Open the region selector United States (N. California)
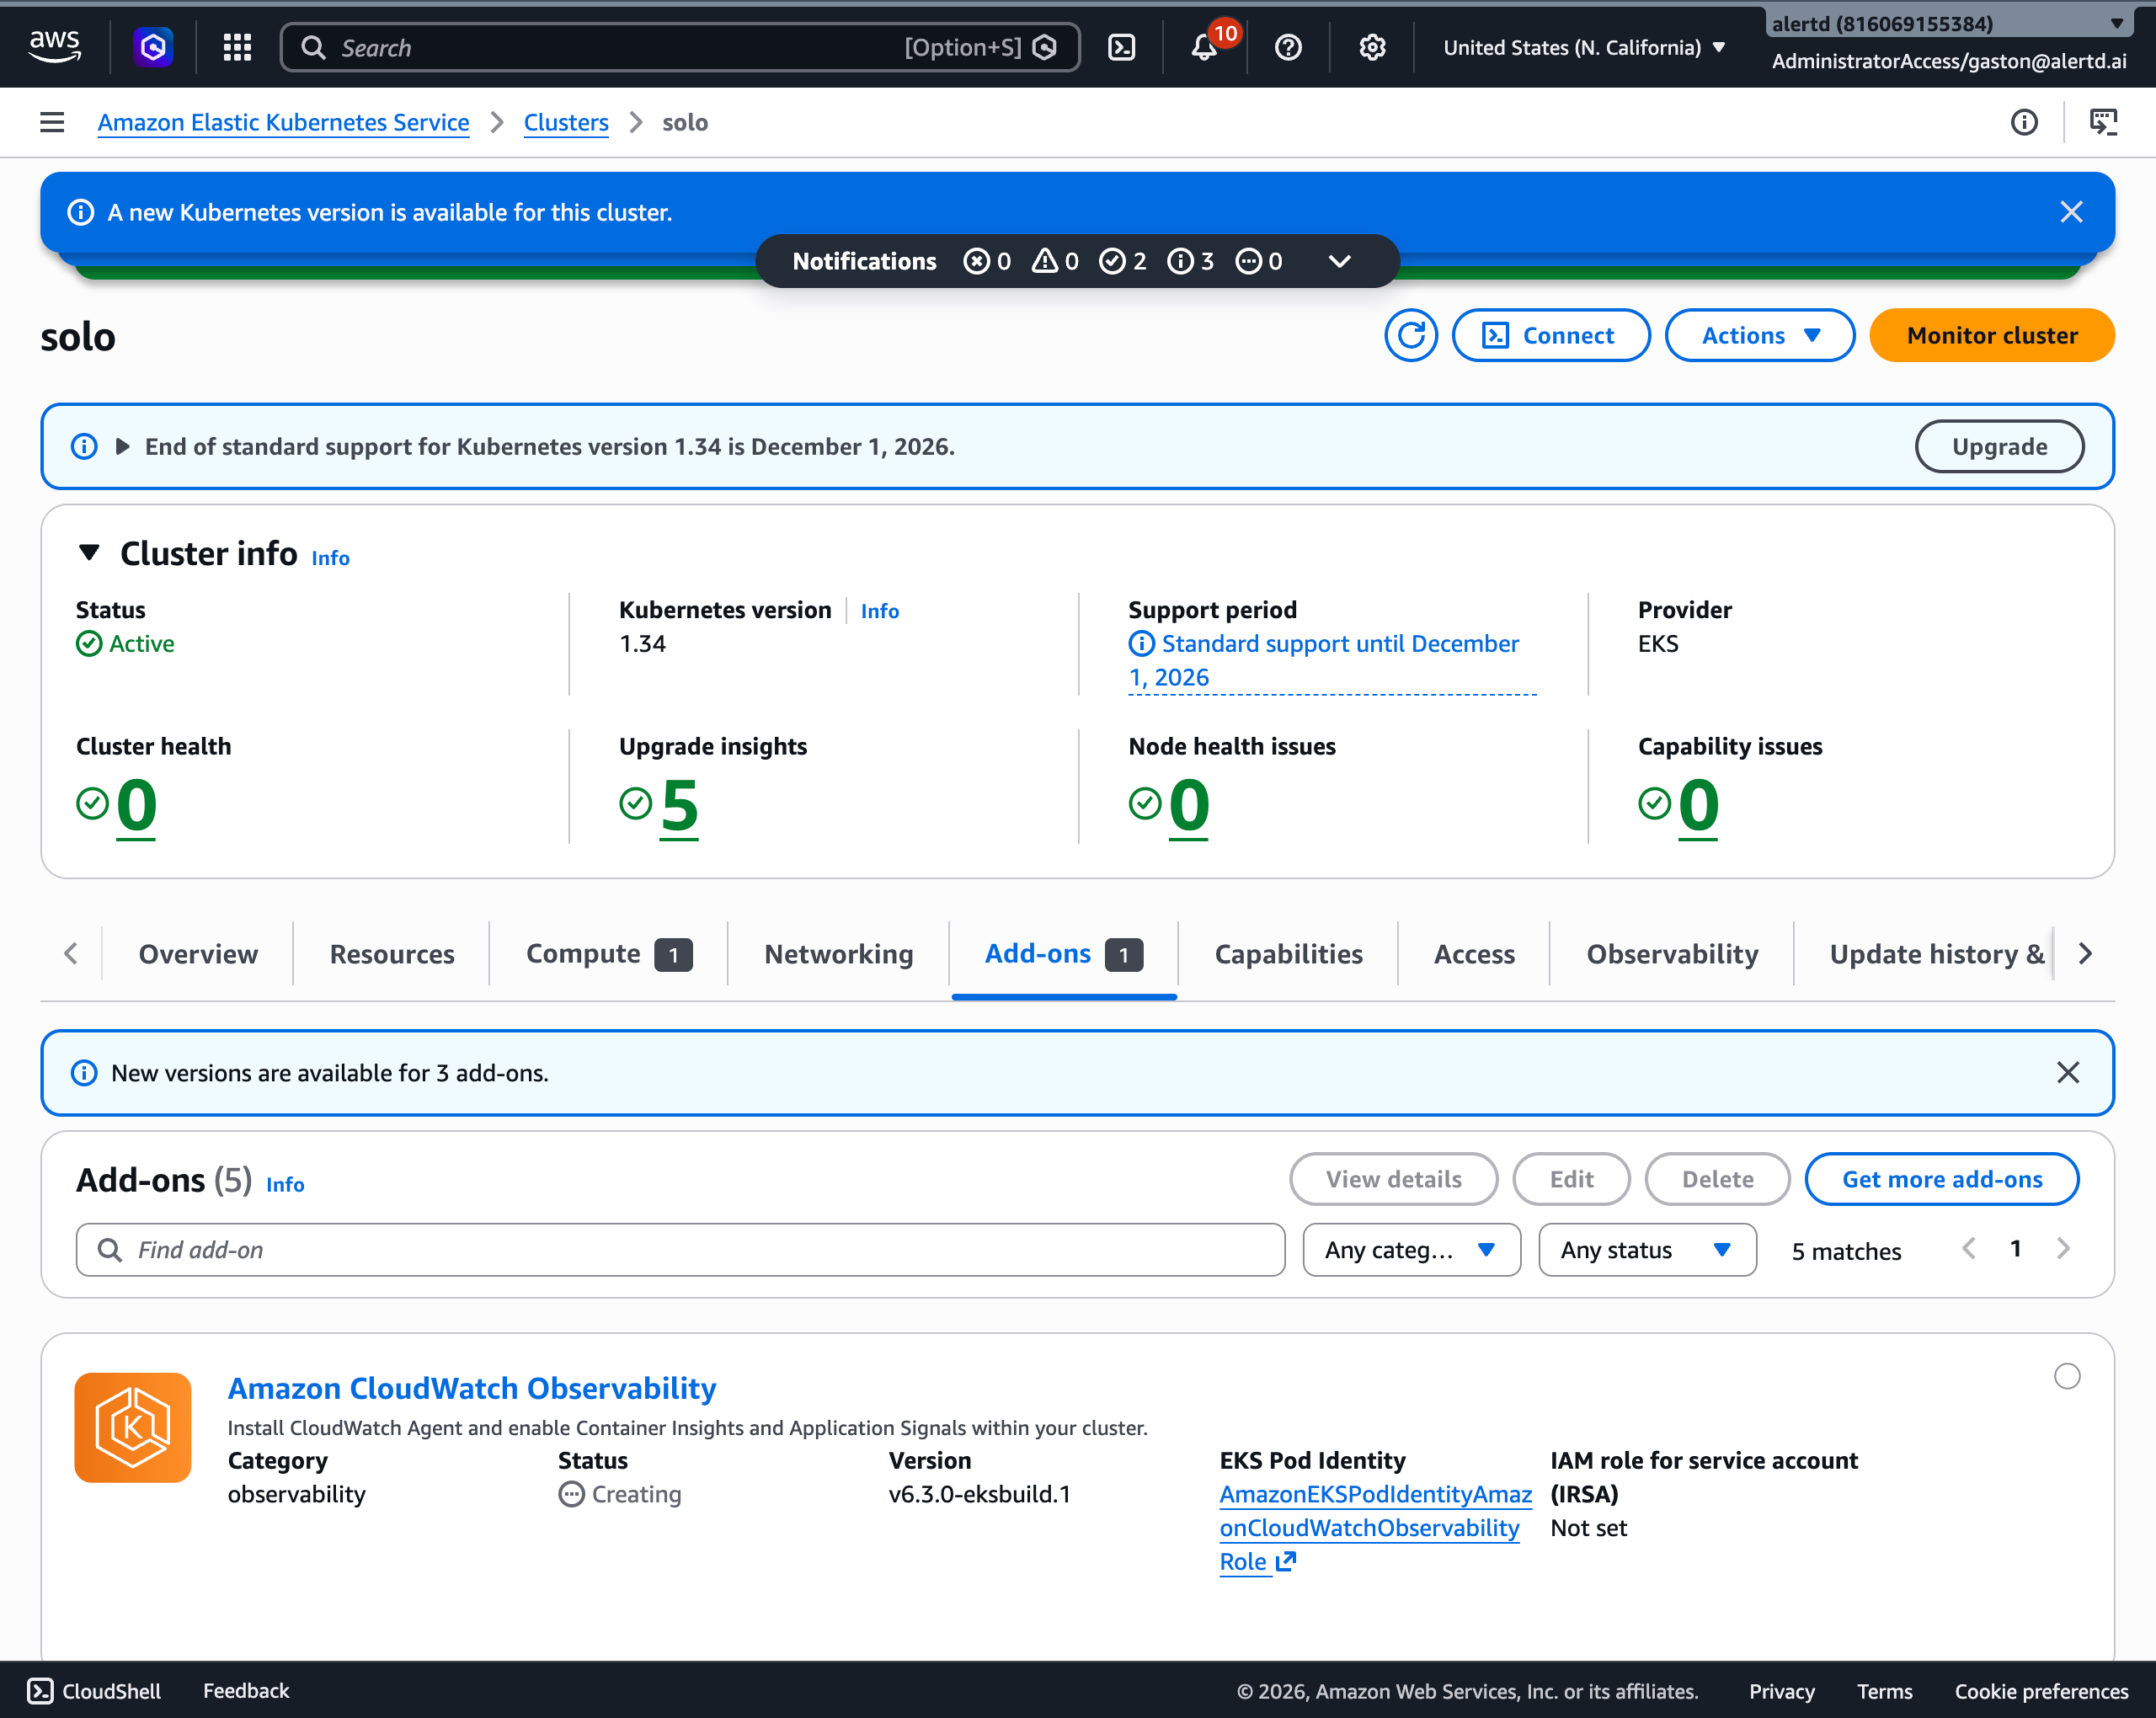The width and height of the screenshot is (2156, 1718). [1584, 47]
